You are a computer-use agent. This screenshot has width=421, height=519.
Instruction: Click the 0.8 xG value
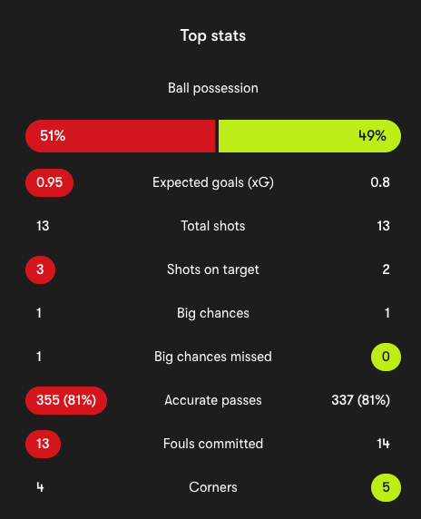(380, 182)
